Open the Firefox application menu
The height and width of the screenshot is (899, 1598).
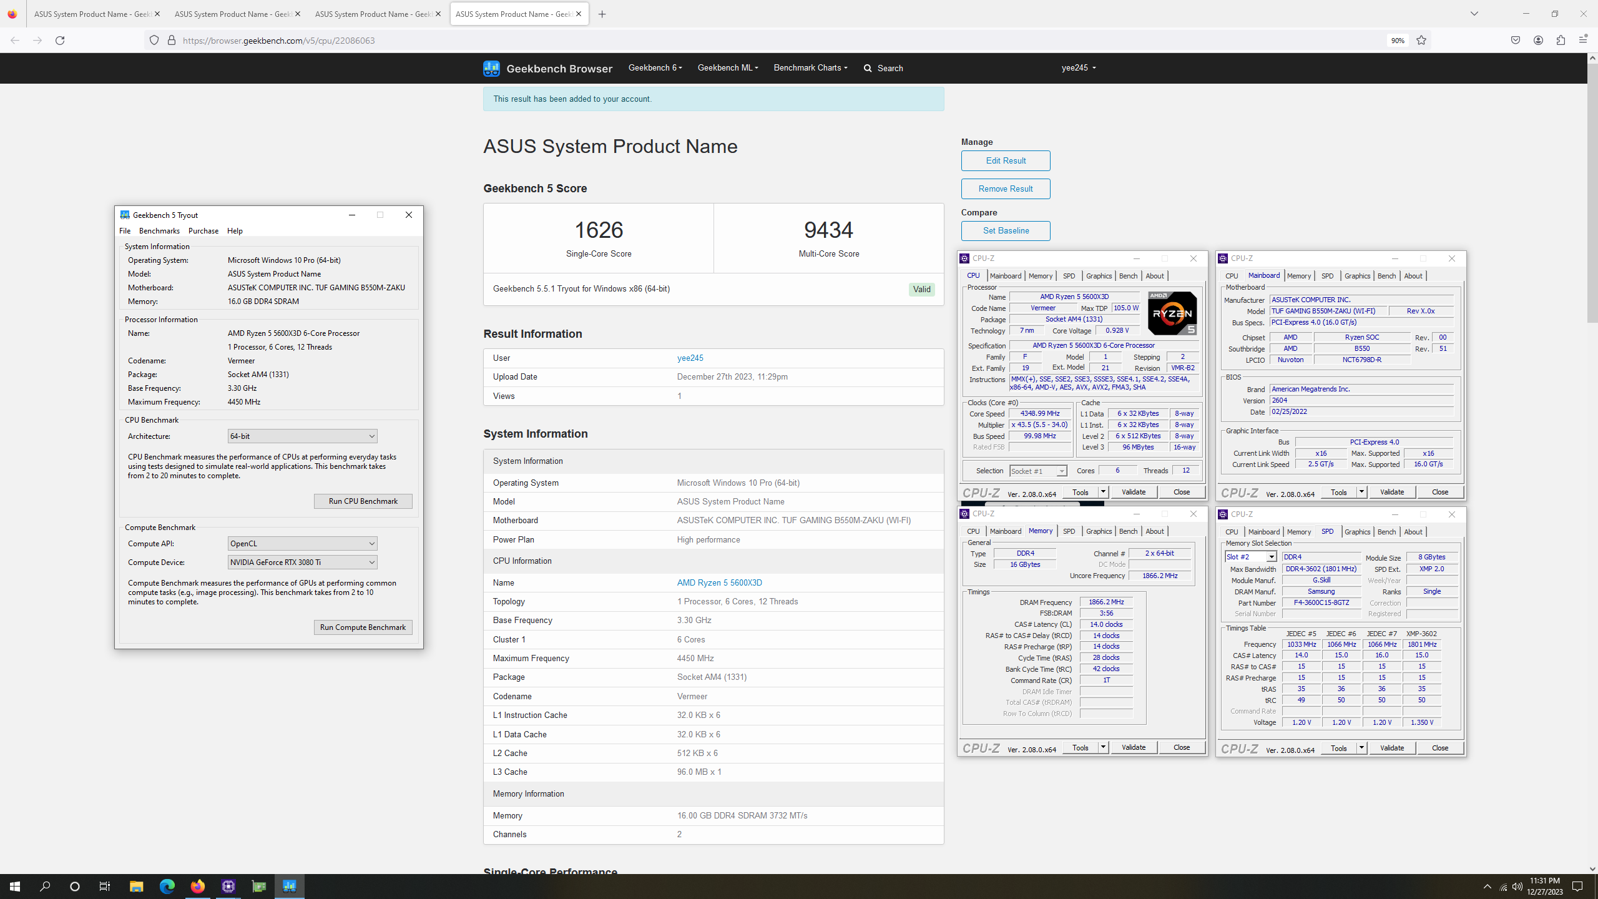[x=1583, y=41]
